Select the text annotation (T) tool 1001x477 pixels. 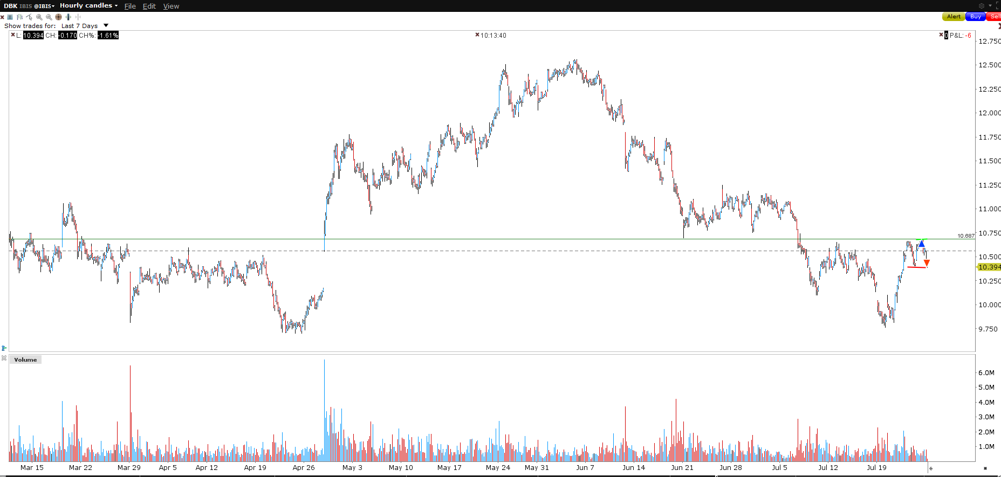tap(10, 17)
